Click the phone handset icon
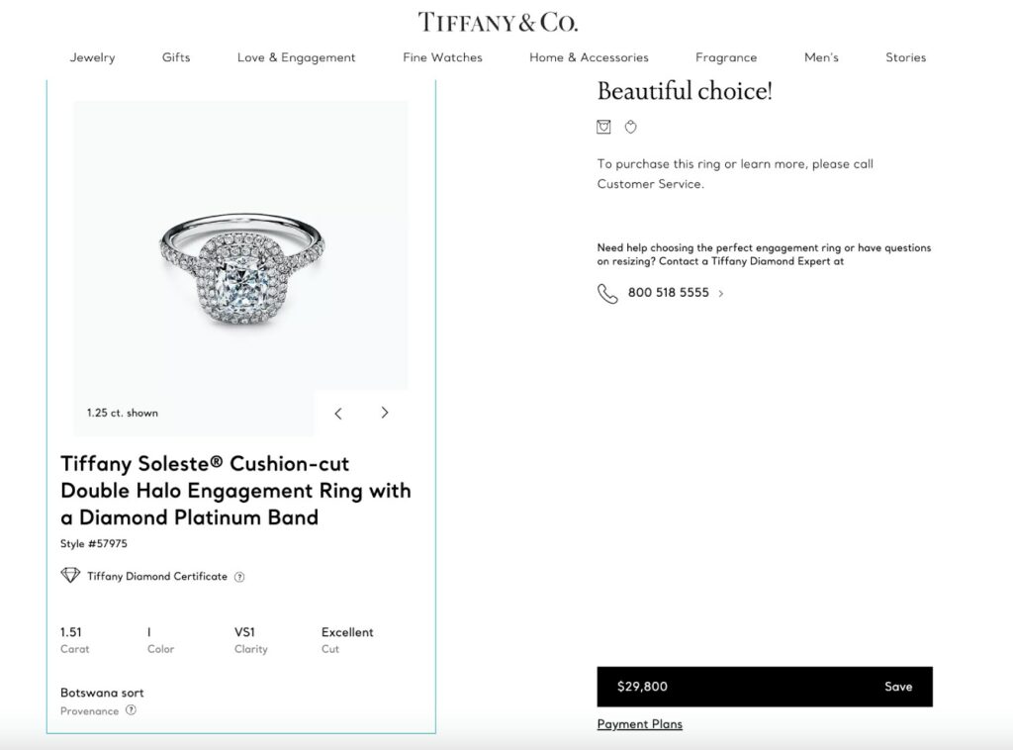Image resolution: width=1013 pixels, height=750 pixels. [607, 293]
